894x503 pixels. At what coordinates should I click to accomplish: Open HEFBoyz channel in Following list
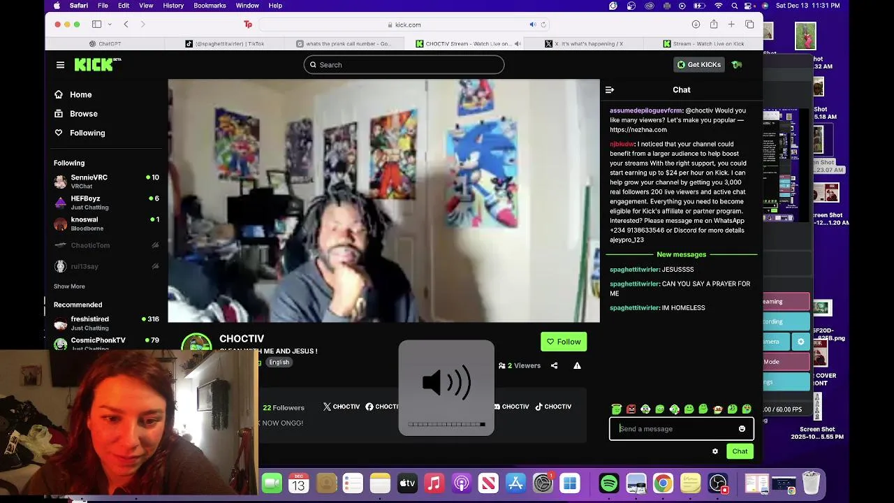106,203
